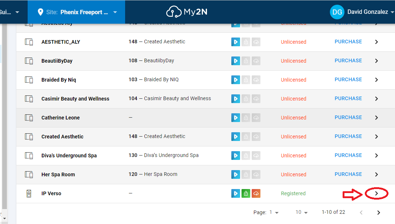Select the Diva's Underground Spa device name
The image size is (395, 224).
tap(69, 156)
